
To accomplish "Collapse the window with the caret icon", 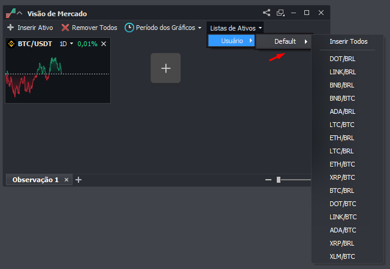I will [20, 13].
